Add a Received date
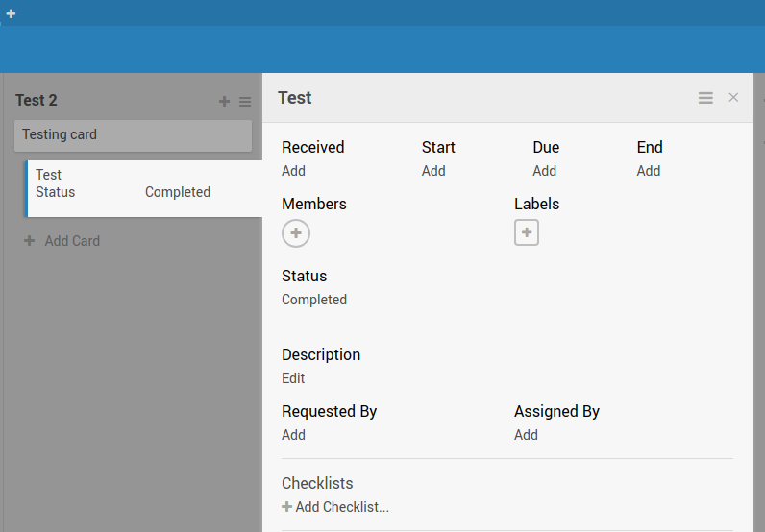This screenshot has height=532, width=765. pyautogui.click(x=293, y=171)
